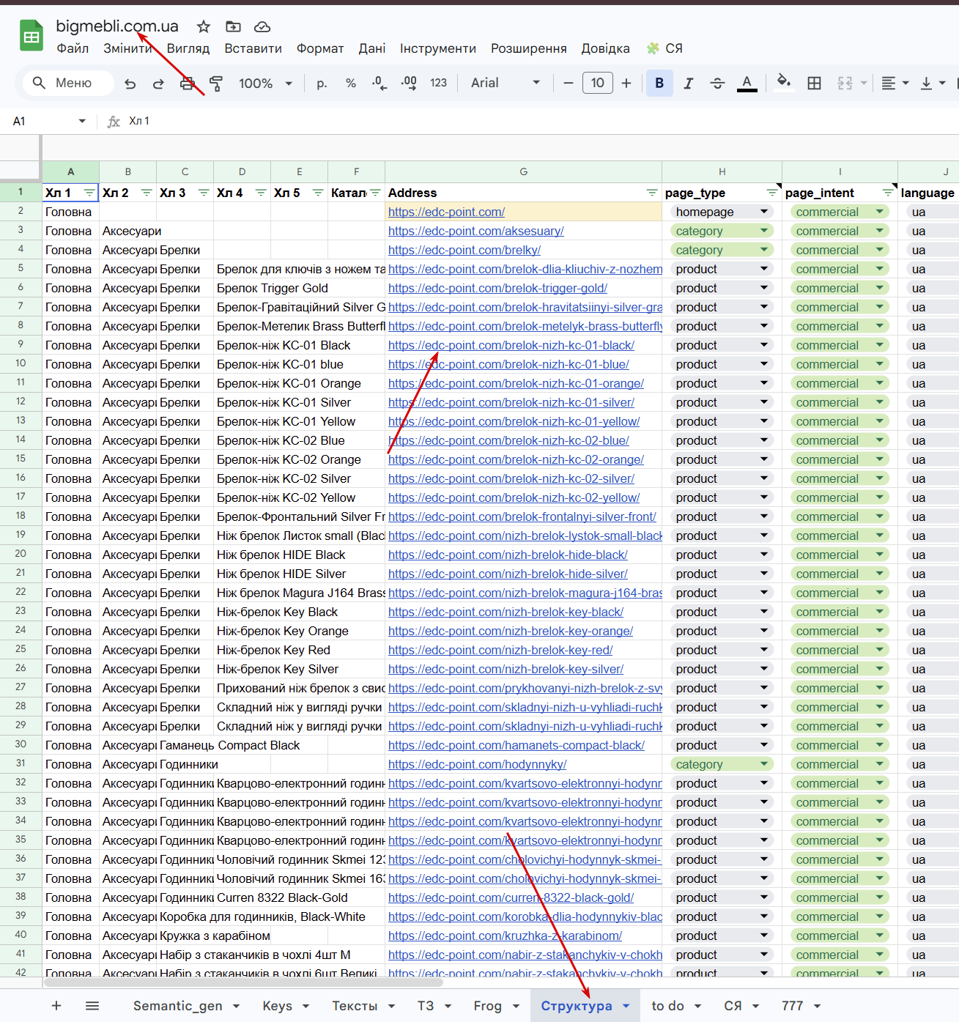Open the Довідка menu
The height and width of the screenshot is (1022, 959).
click(x=606, y=48)
